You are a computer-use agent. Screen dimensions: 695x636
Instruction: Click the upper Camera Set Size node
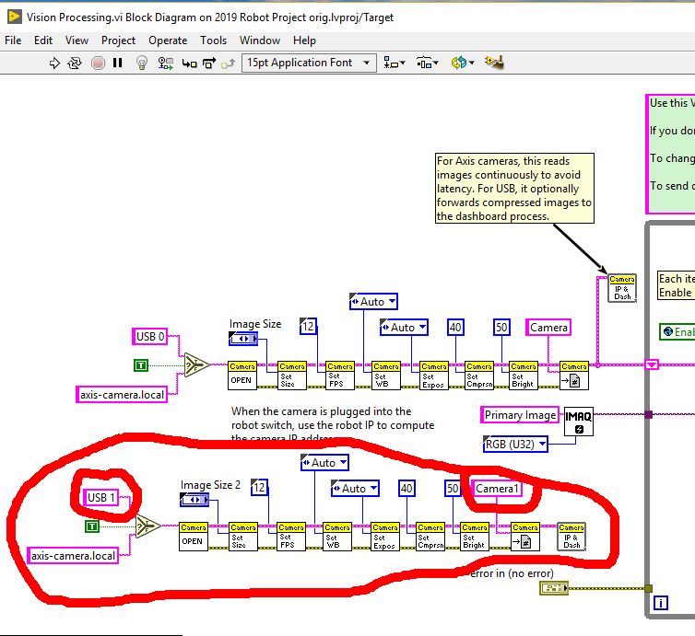click(291, 376)
